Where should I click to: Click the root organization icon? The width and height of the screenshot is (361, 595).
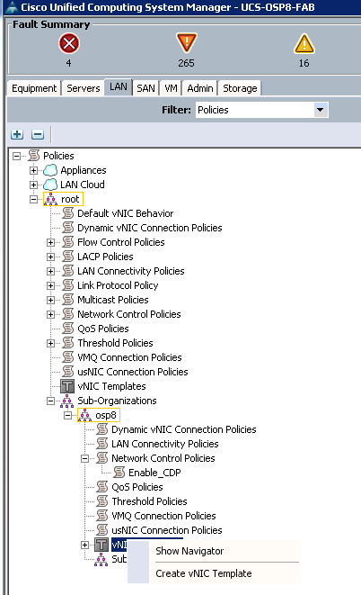click(x=50, y=199)
